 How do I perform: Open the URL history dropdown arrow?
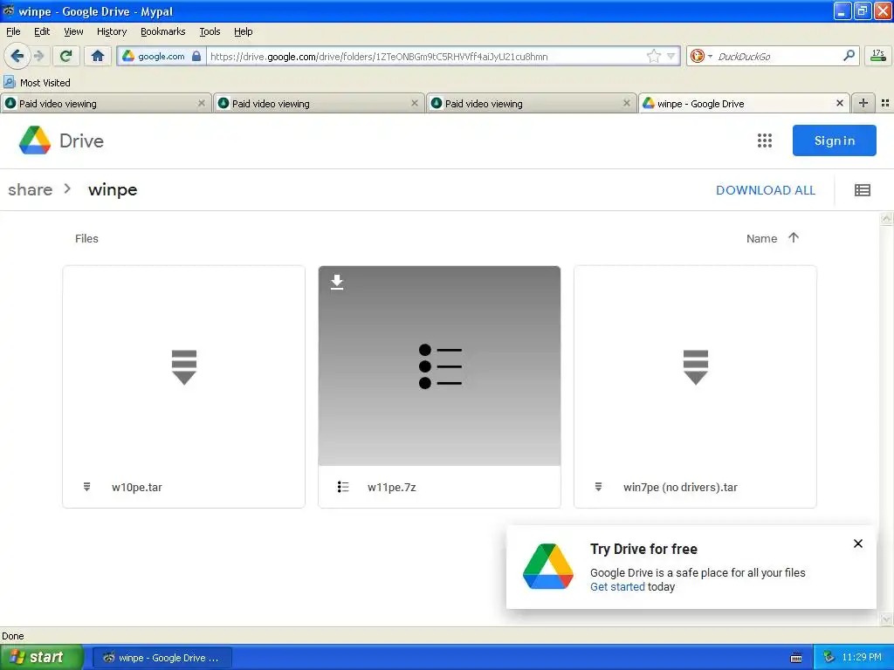pos(671,57)
